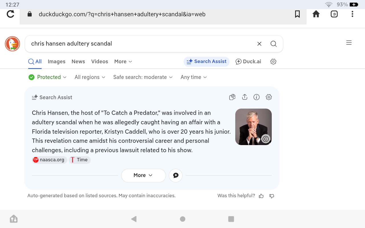
Task: Copy the Search Assist answer
Action: 232,97
